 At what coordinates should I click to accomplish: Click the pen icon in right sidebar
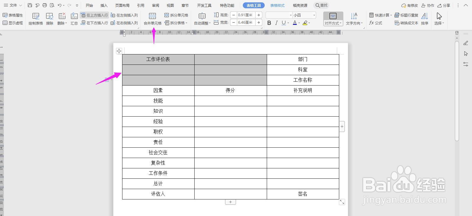[466, 43]
